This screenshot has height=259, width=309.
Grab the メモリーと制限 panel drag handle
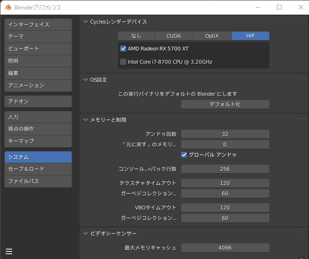tap(302, 120)
